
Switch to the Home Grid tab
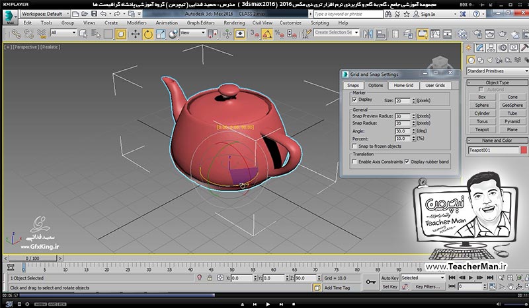pos(403,86)
